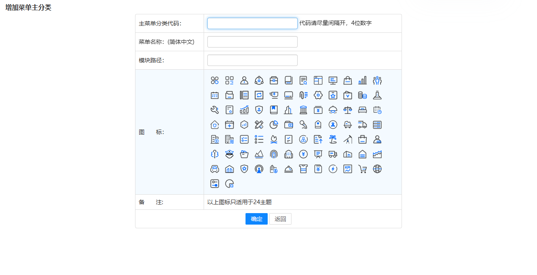
Task: Click the 确定 confirm button
Action: pos(257,219)
